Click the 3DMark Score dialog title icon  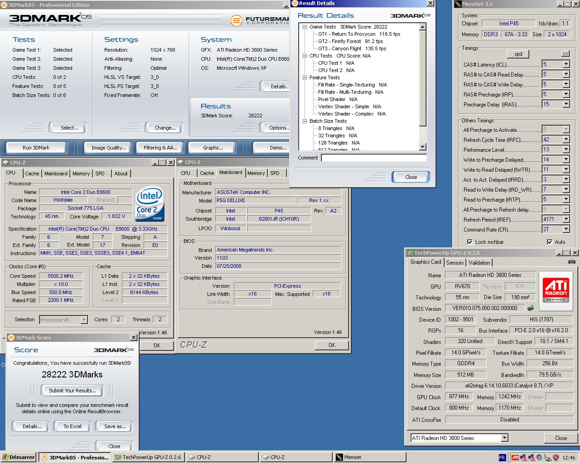point(11,338)
